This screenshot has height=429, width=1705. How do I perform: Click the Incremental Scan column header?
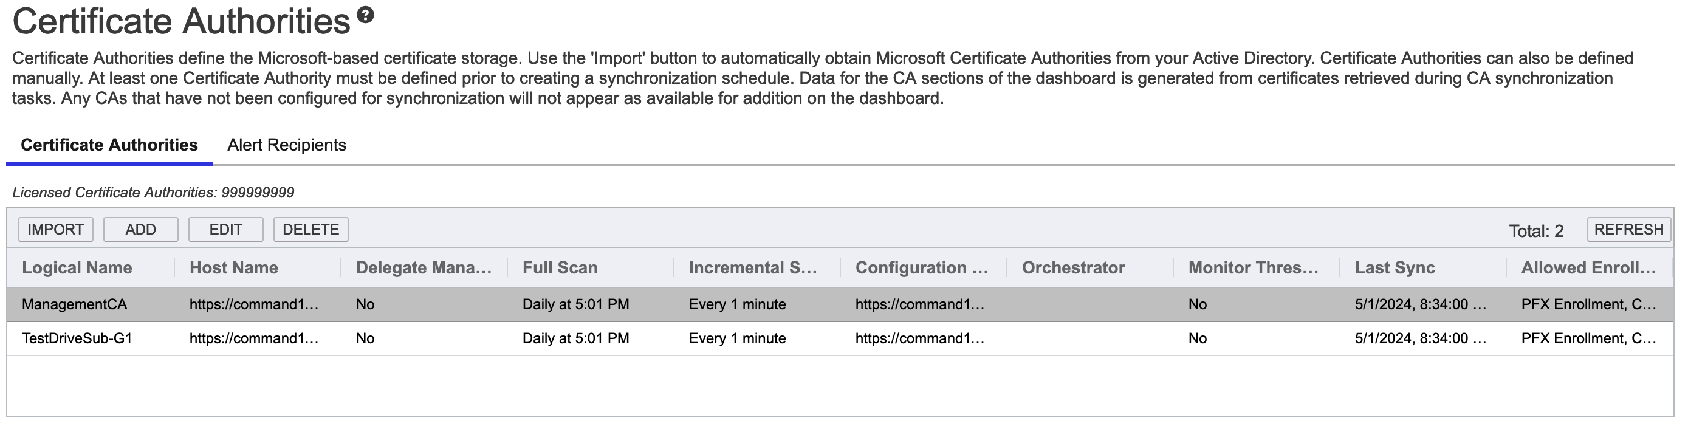click(x=753, y=267)
